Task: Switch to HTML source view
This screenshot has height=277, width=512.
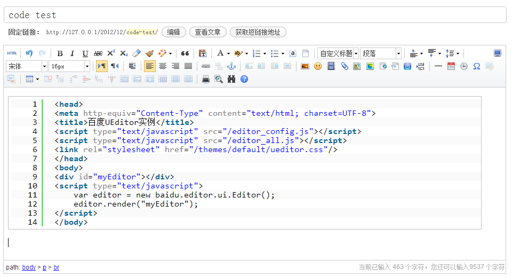Action: click(x=12, y=53)
